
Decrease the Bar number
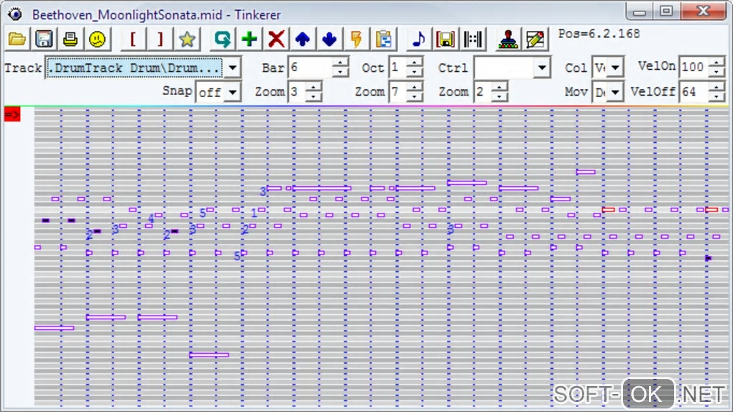pos(341,73)
